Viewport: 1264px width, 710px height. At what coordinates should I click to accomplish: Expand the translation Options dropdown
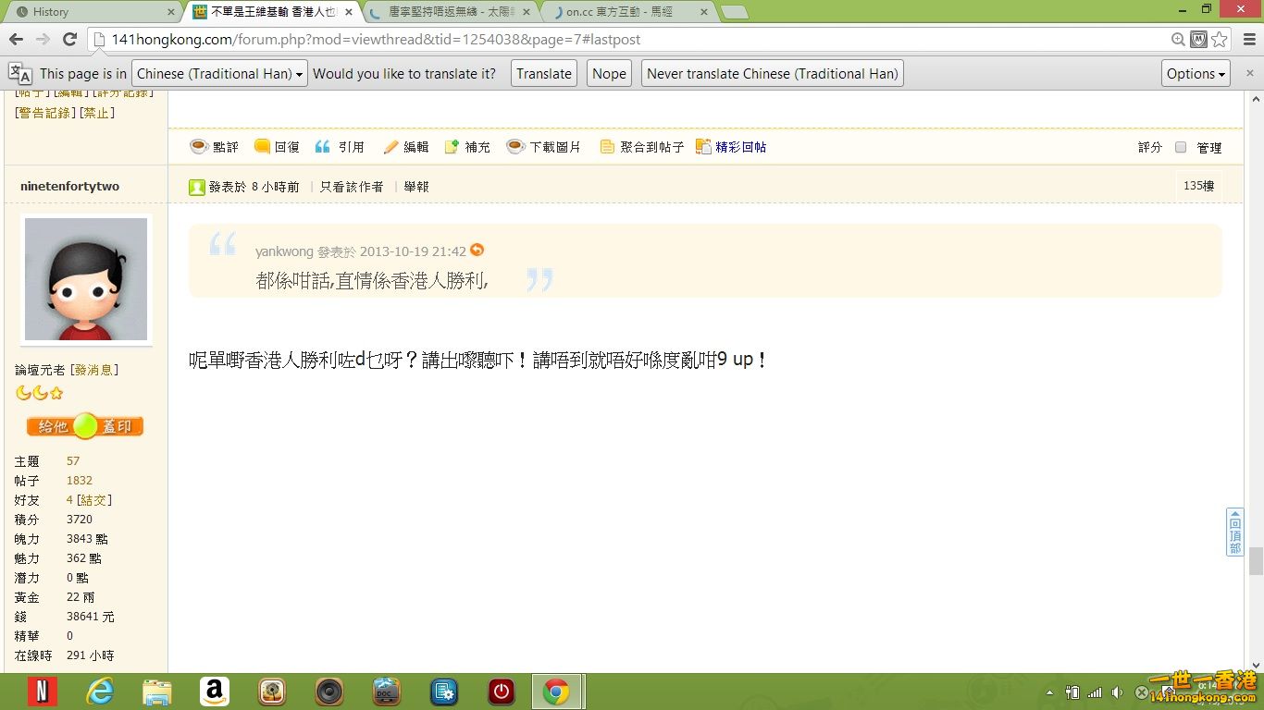1195,73
